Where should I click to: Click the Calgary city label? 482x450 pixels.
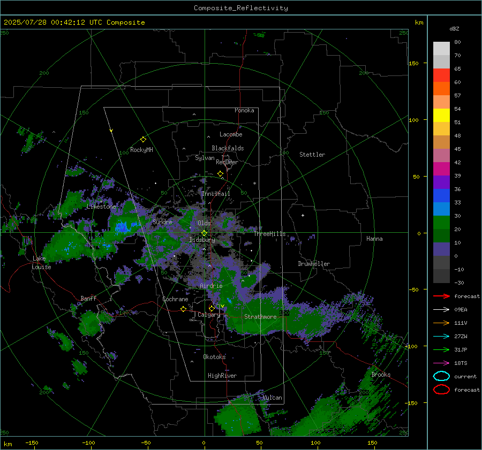209,315
